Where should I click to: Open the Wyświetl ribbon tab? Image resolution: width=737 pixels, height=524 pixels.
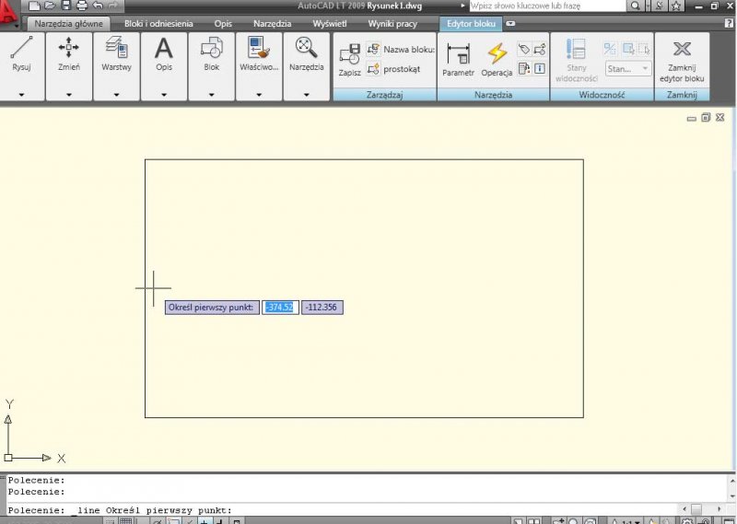point(329,23)
